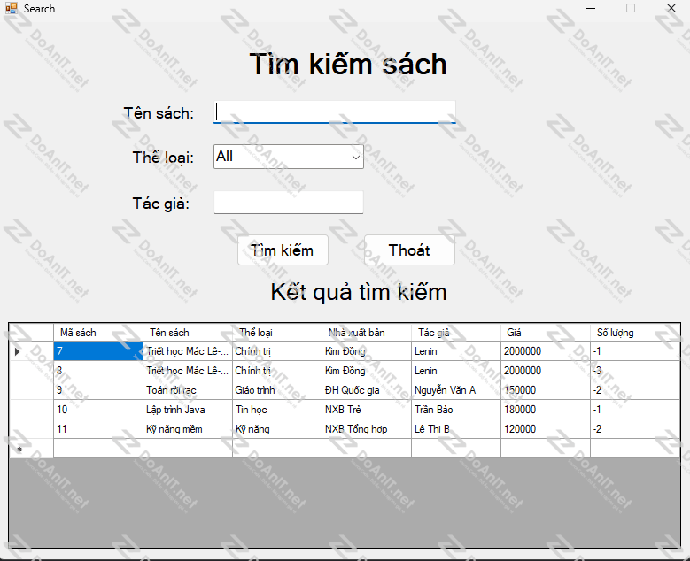Click the Nguyễn Văn A author cell
The height and width of the screenshot is (561, 690).
tap(455, 390)
